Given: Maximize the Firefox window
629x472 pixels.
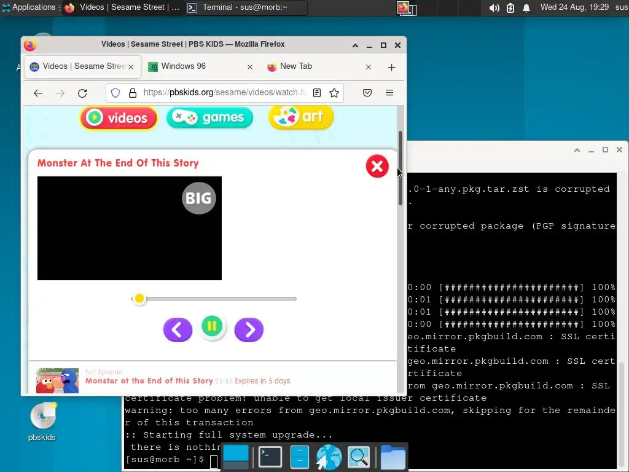Looking at the screenshot, I should [383, 45].
